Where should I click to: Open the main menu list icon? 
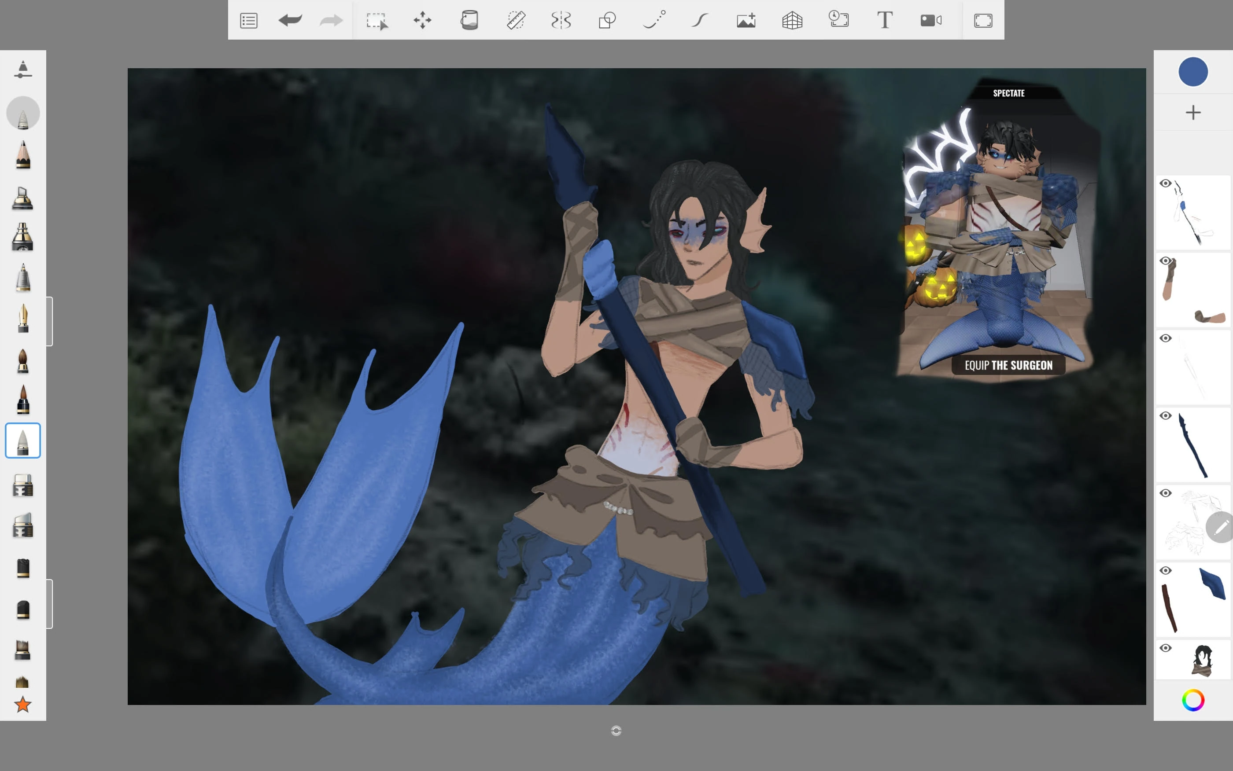pyautogui.click(x=248, y=20)
